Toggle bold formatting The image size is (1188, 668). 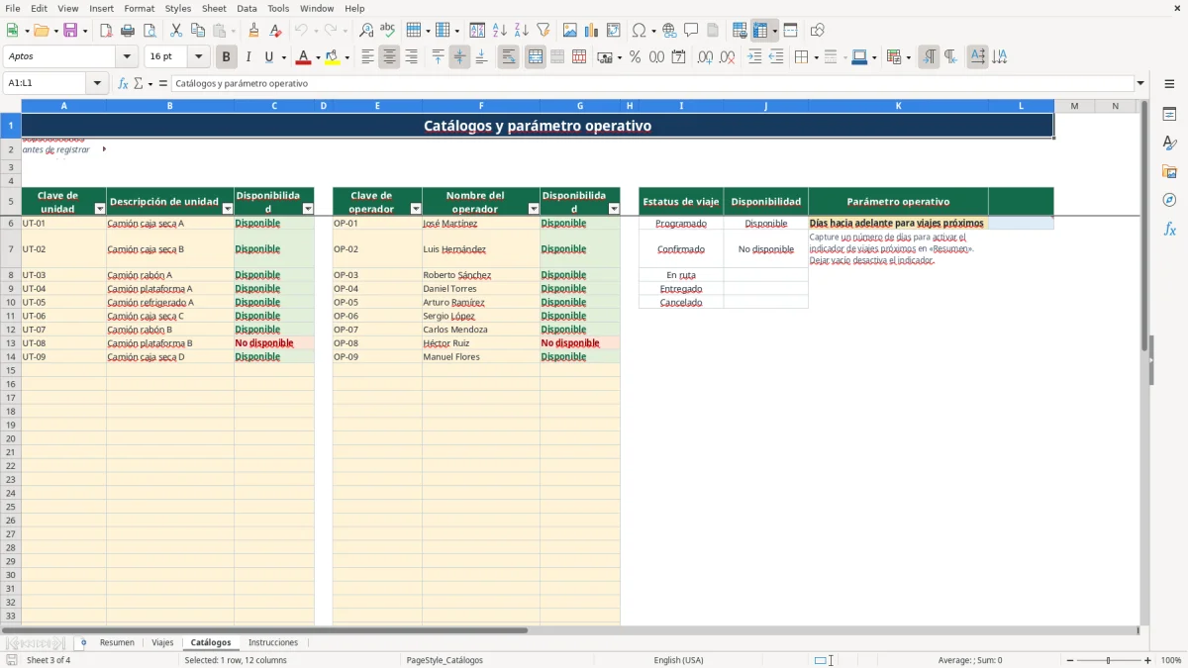[226, 57]
